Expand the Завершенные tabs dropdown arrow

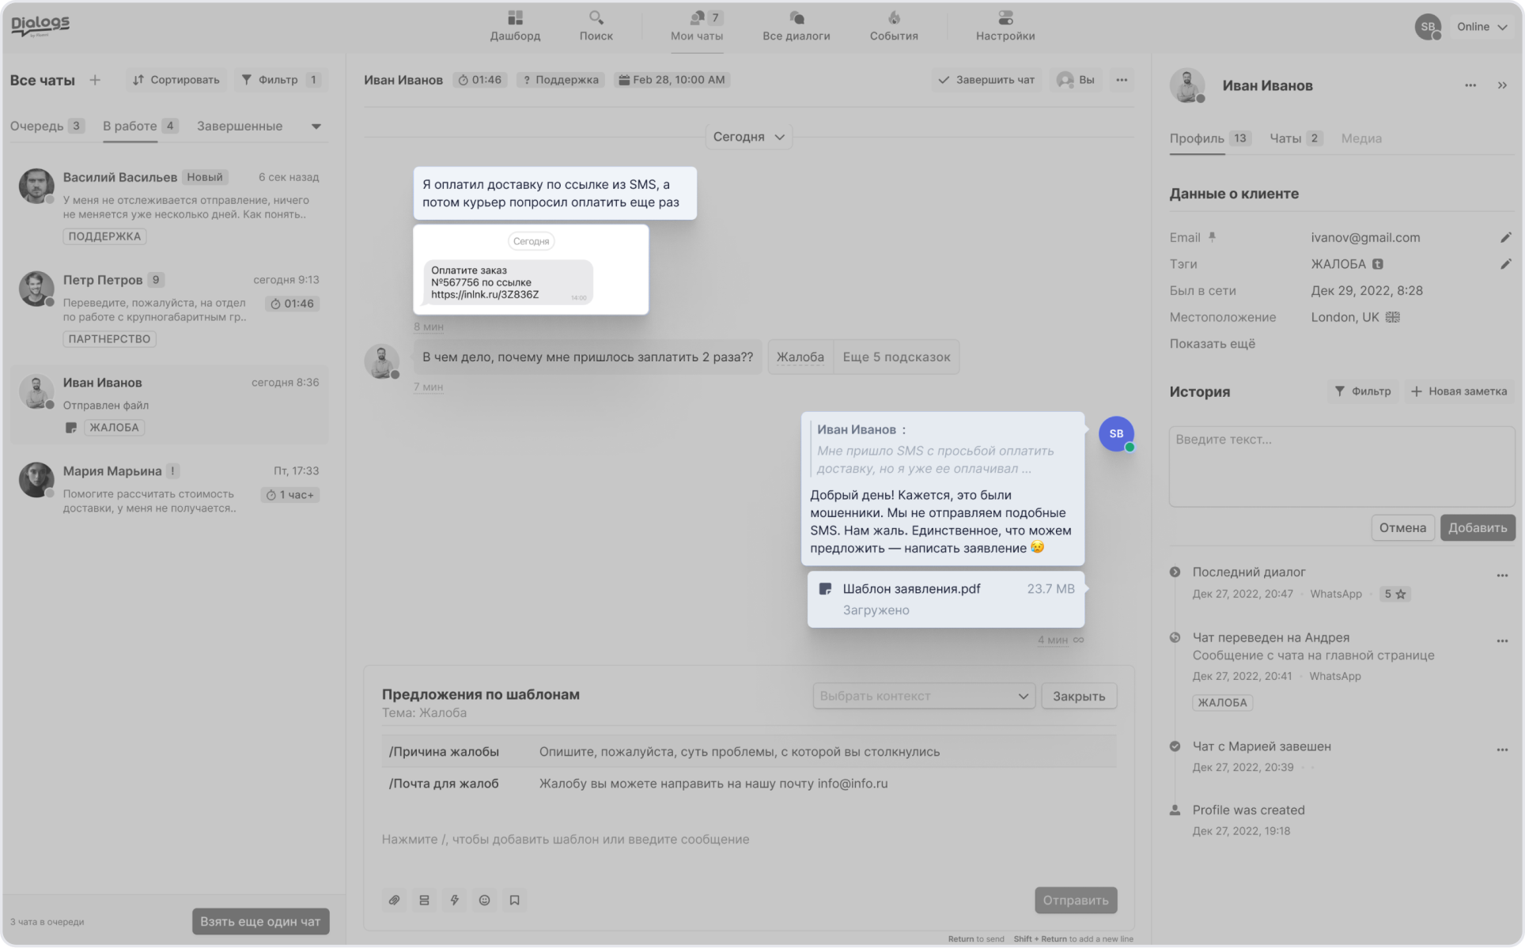(316, 127)
